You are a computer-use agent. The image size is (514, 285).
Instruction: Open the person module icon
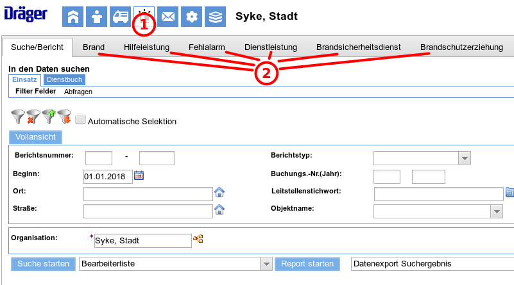pos(96,17)
